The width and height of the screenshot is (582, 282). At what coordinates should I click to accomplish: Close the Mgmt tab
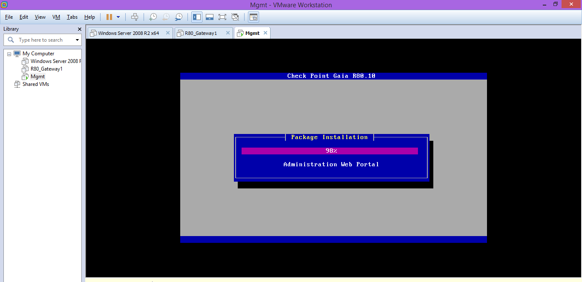click(265, 33)
